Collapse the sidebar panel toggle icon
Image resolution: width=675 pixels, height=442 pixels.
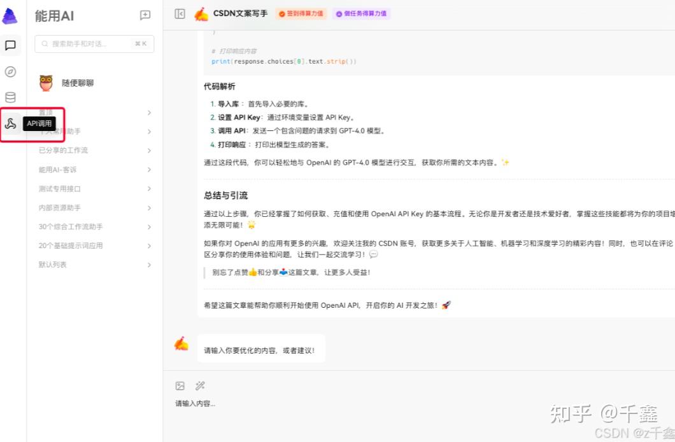pyautogui.click(x=180, y=14)
